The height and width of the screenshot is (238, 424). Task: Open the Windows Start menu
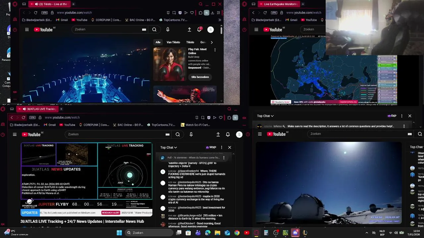pyautogui.click(x=119, y=233)
